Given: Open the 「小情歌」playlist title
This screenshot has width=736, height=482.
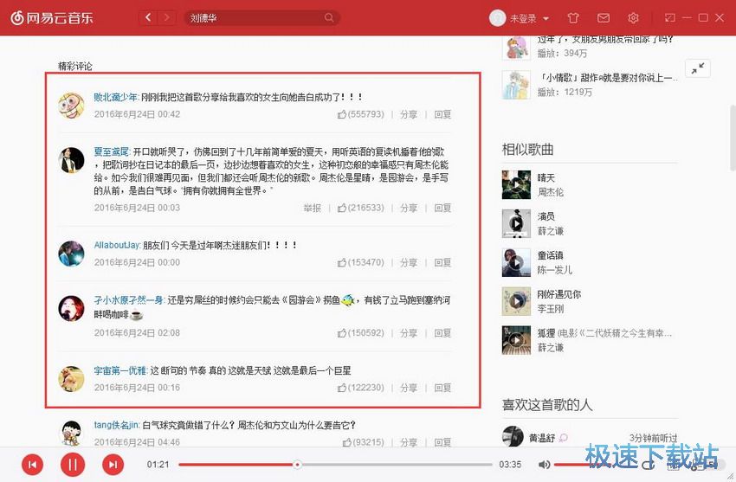Looking at the screenshot, I should tap(607, 78).
